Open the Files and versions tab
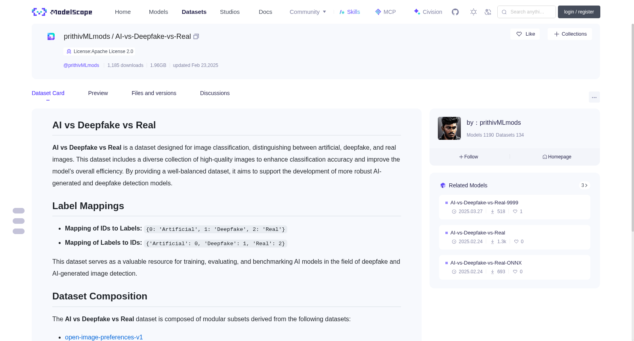 (x=154, y=93)
